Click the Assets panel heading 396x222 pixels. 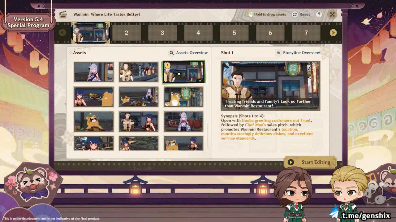click(80, 53)
